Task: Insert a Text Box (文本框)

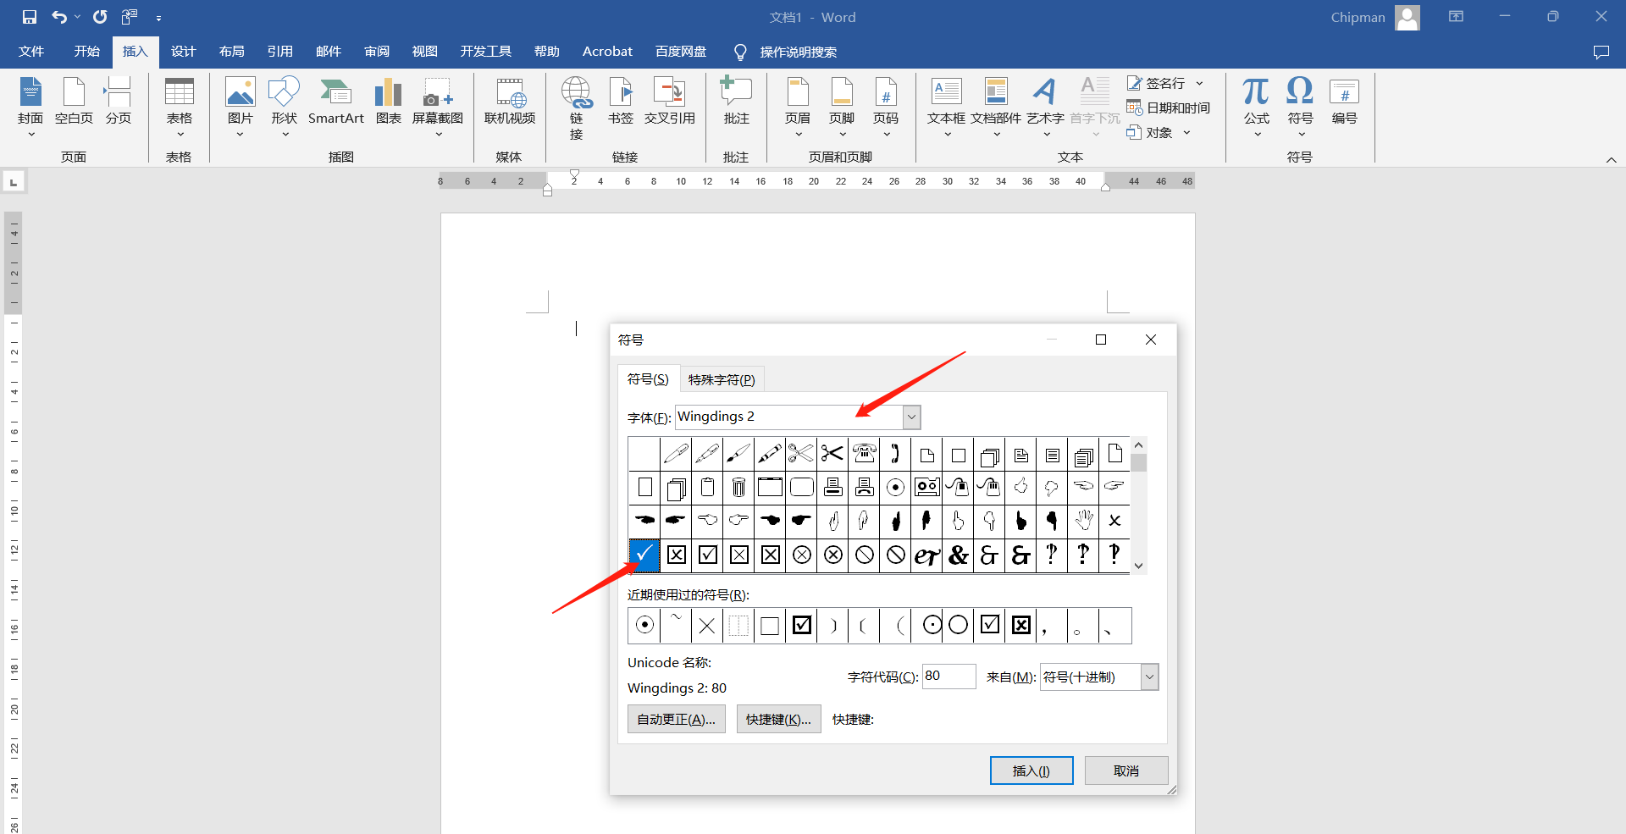Action: (947, 108)
